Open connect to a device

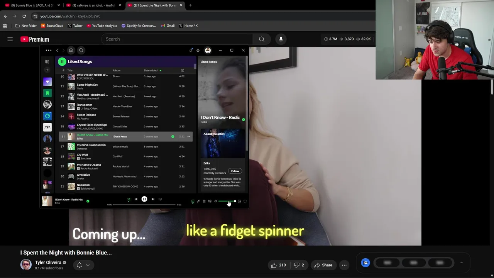pos(210,201)
